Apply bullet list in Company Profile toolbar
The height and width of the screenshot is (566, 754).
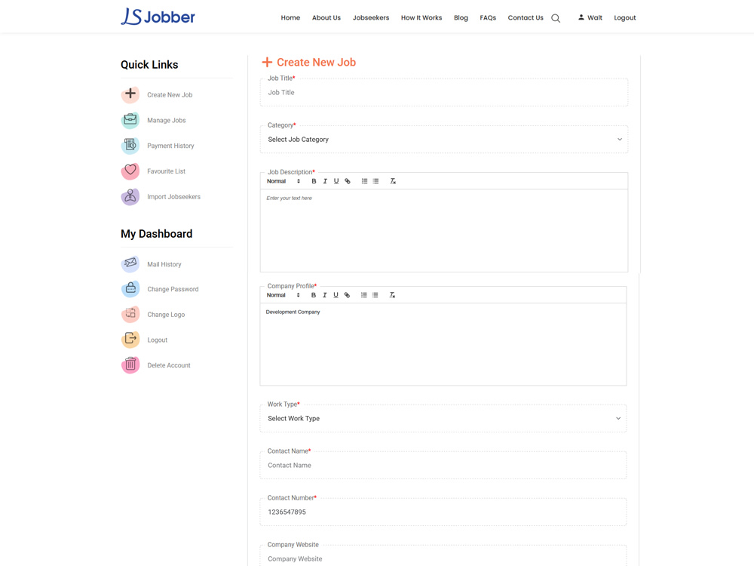(x=375, y=295)
